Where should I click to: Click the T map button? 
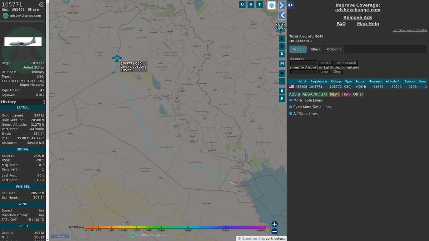tap(260, 4)
